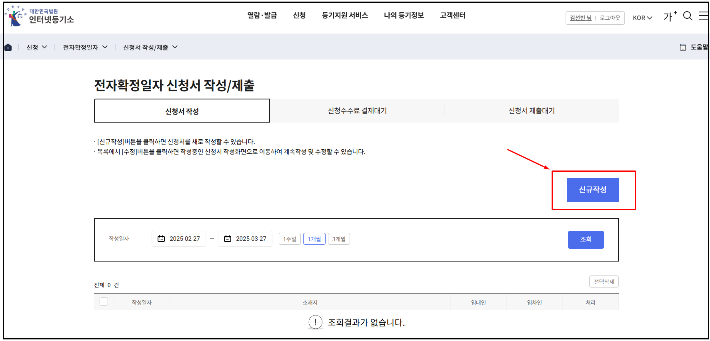
Task: Click the 임차인 column header
Action: pyautogui.click(x=534, y=302)
